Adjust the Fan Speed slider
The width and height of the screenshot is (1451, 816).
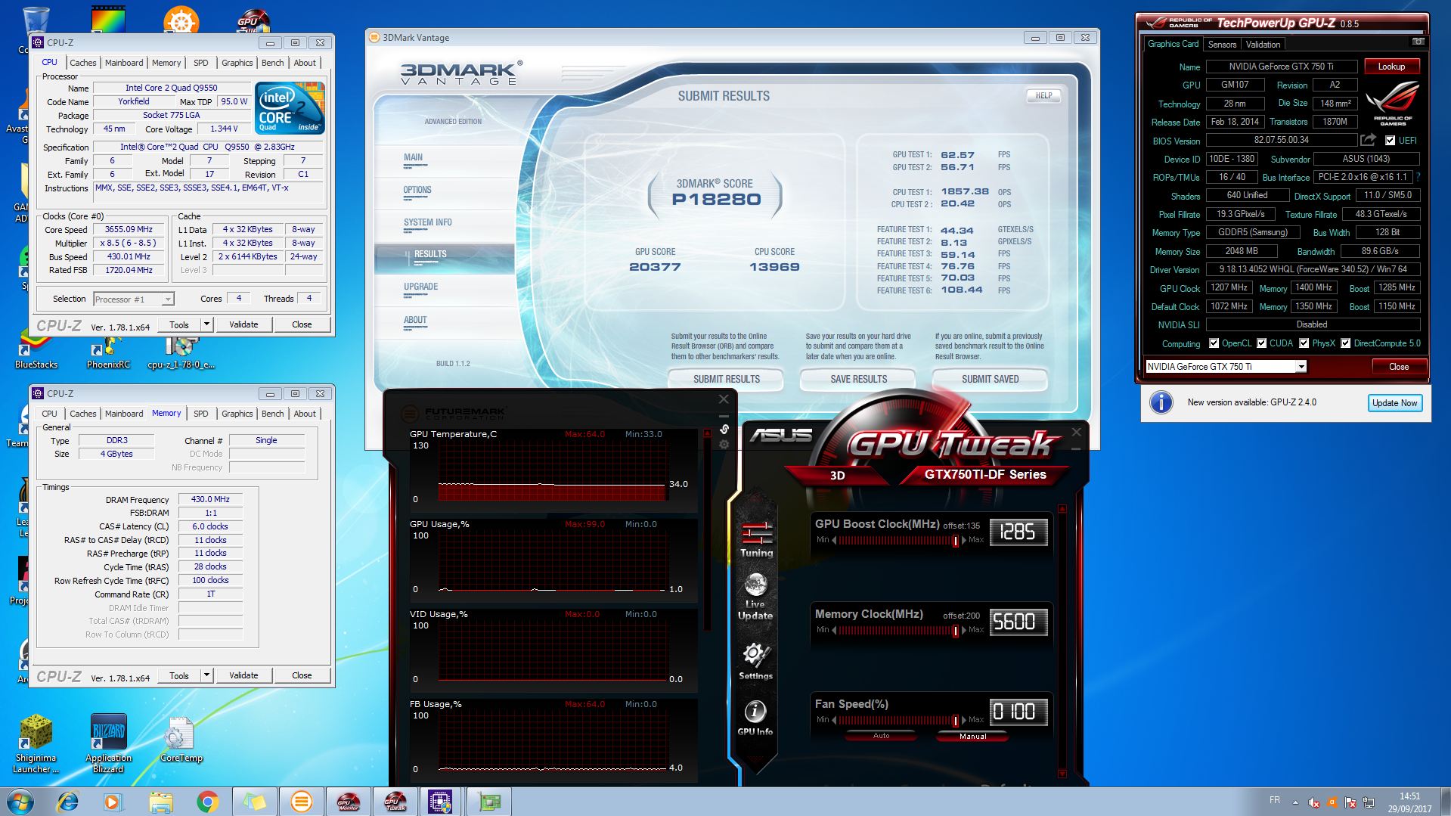900,720
